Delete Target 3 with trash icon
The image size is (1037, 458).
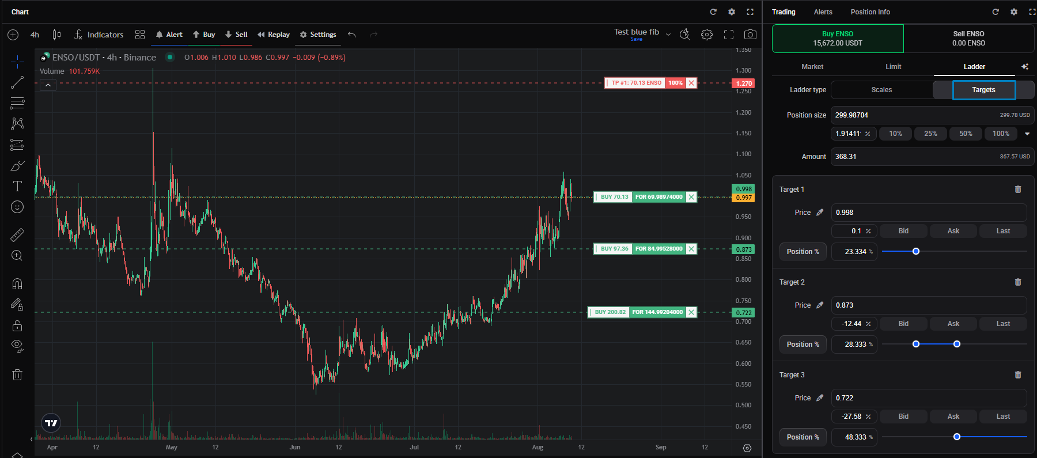(x=1018, y=374)
